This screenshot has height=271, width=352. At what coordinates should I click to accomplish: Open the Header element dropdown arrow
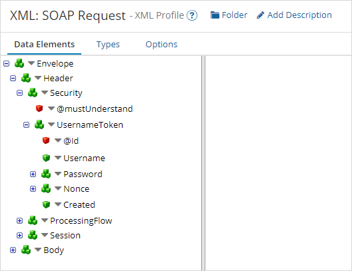coord(38,78)
